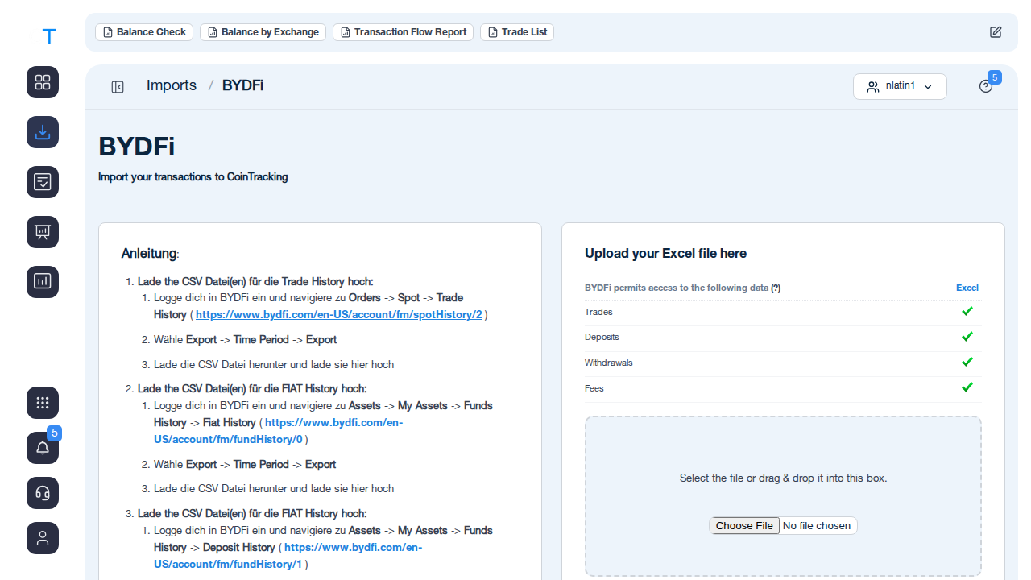Click the Deposits row label
The width and height of the screenshot is (1031, 580).
pyautogui.click(x=602, y=337)
